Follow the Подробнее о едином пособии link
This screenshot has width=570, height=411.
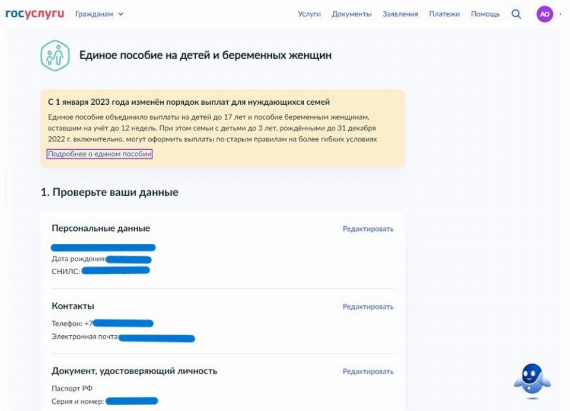pyautogui.click(x=100, y=154)
